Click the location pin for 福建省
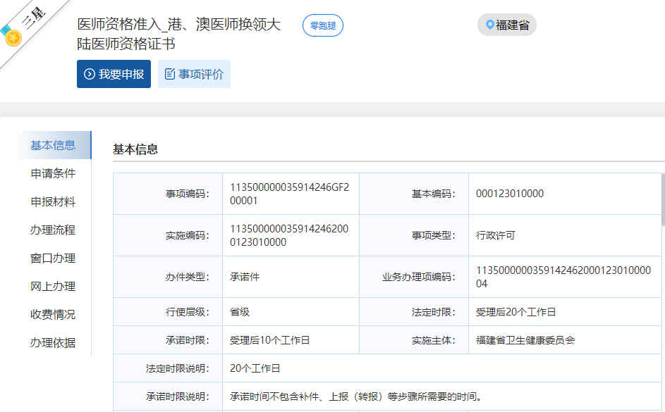The width and height of the screenshot is (665, 412). 490,25
